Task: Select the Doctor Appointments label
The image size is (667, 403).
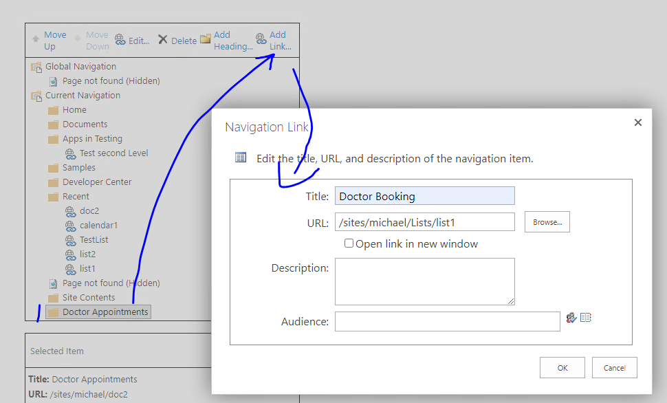Action: tap(105, 312)
